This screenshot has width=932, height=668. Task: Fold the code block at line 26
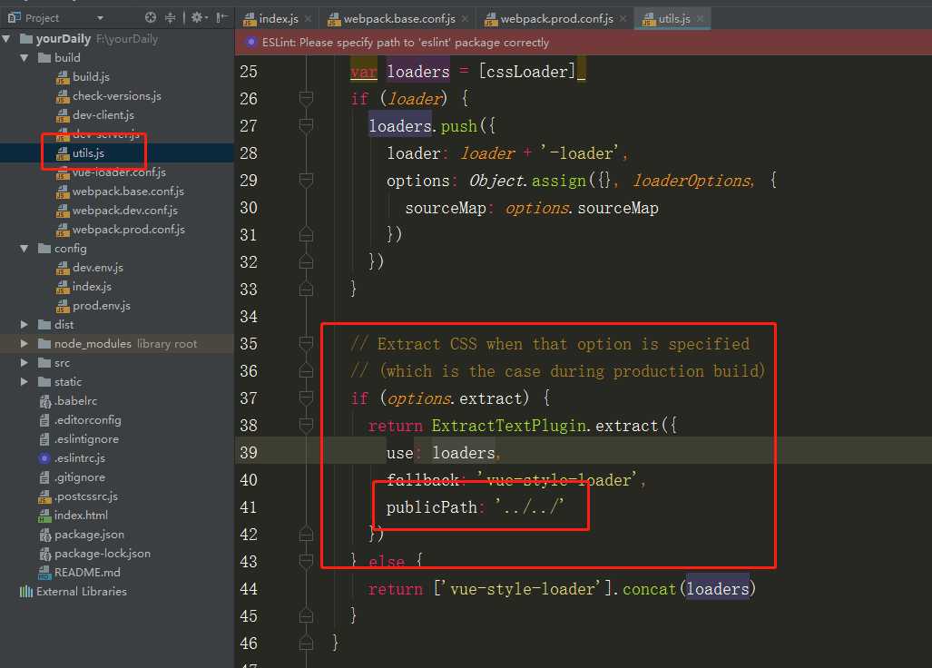click(306, 99)
